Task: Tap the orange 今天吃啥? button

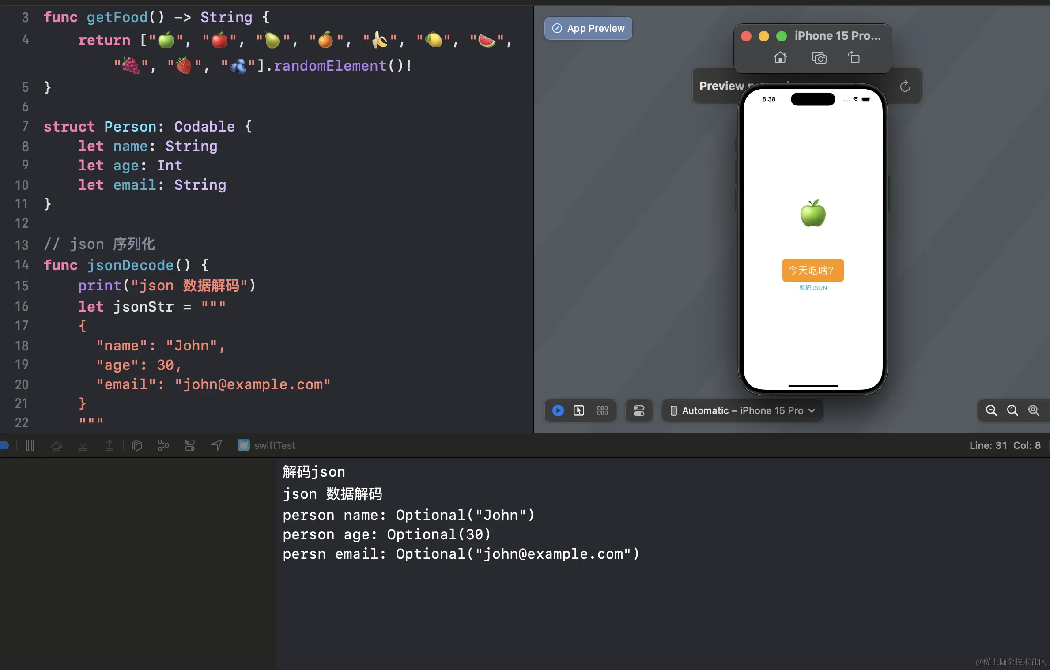Action: (x=812, y=270)
